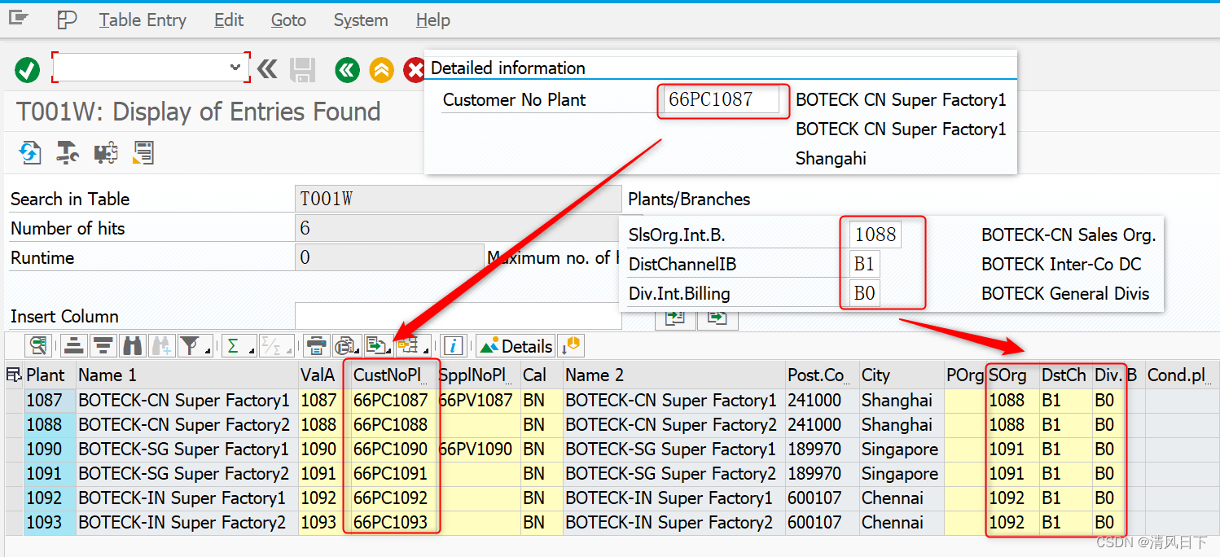Open the System menu
Screen dimensions: 1220x557
(361, 20)
